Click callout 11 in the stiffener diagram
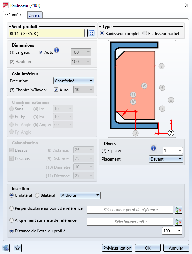The width and height of the screenshot is (192, 254). (x=133, y=94)
